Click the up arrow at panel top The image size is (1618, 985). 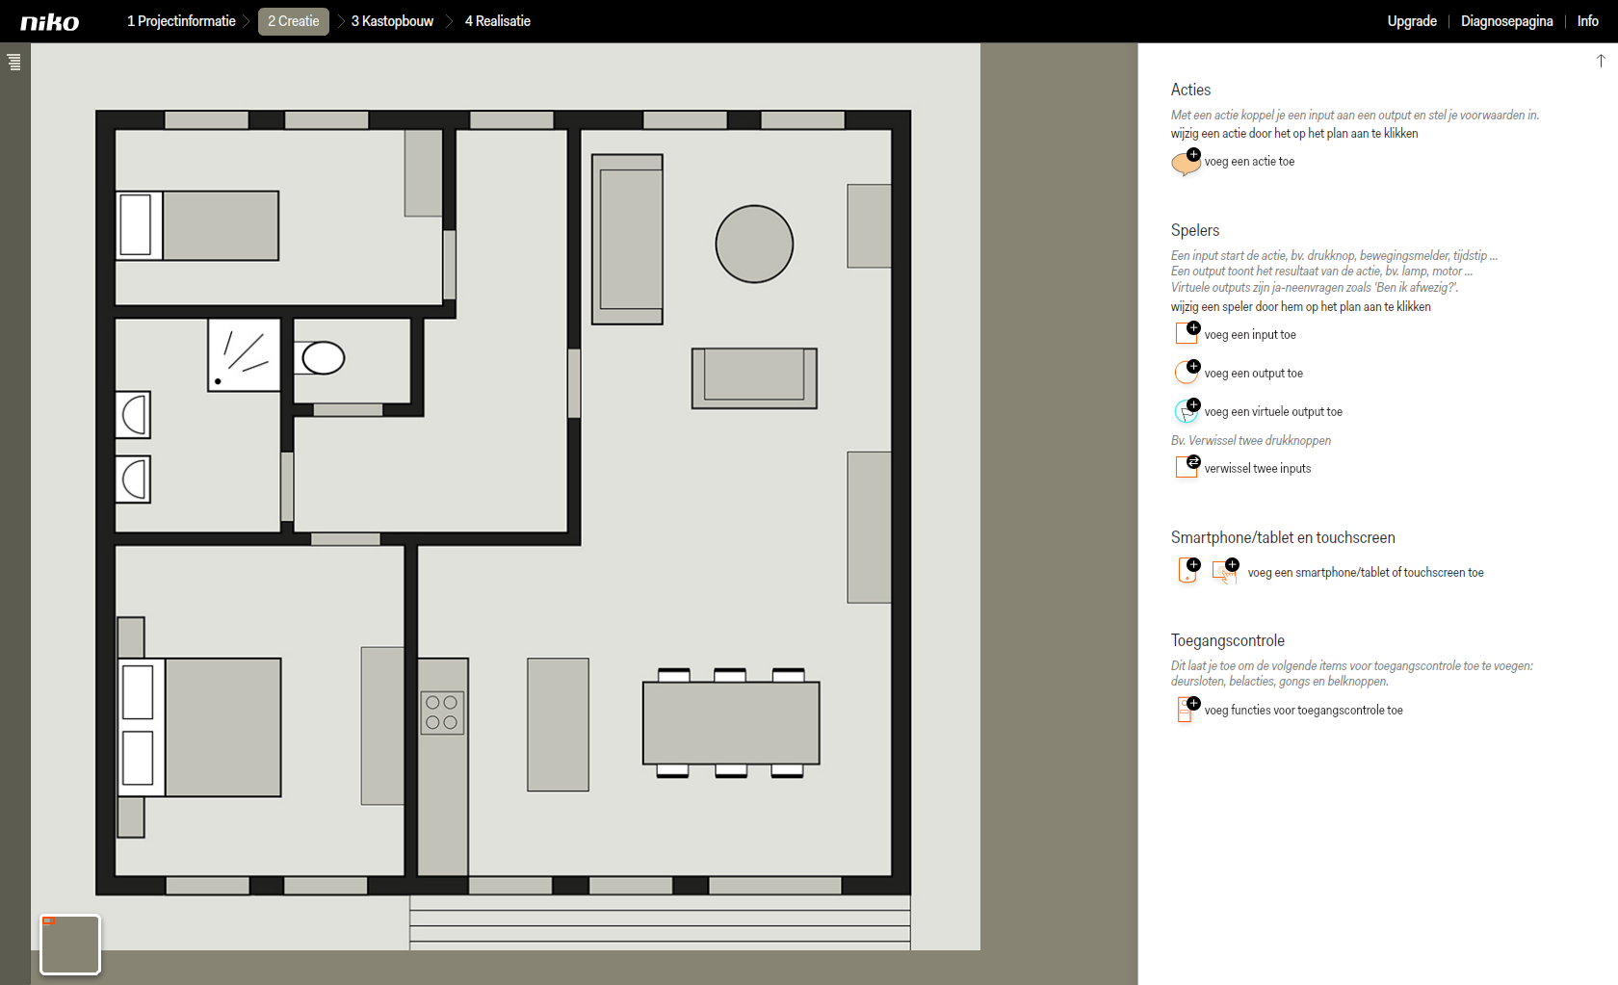point(1601,61)
